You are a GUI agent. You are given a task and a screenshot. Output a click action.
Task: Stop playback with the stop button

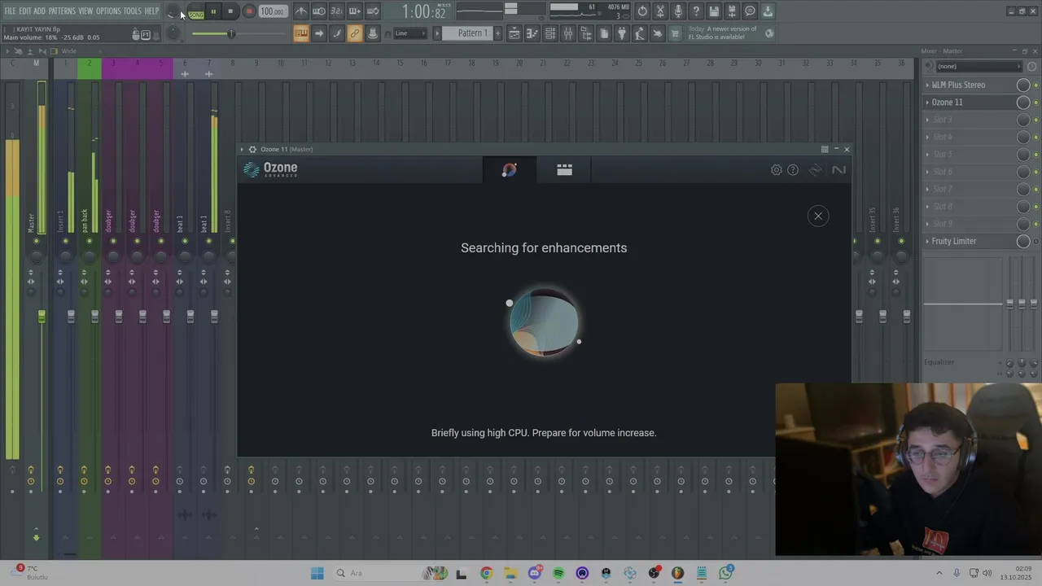click(x=230, y=11)
